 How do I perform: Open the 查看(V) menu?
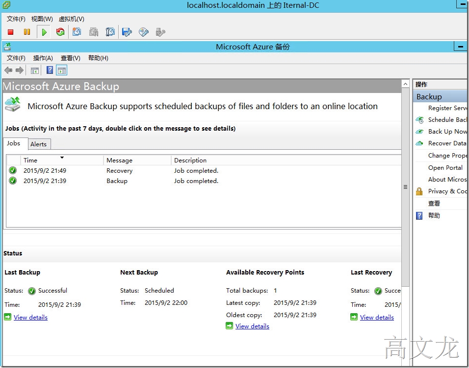[x=71, y=58]
